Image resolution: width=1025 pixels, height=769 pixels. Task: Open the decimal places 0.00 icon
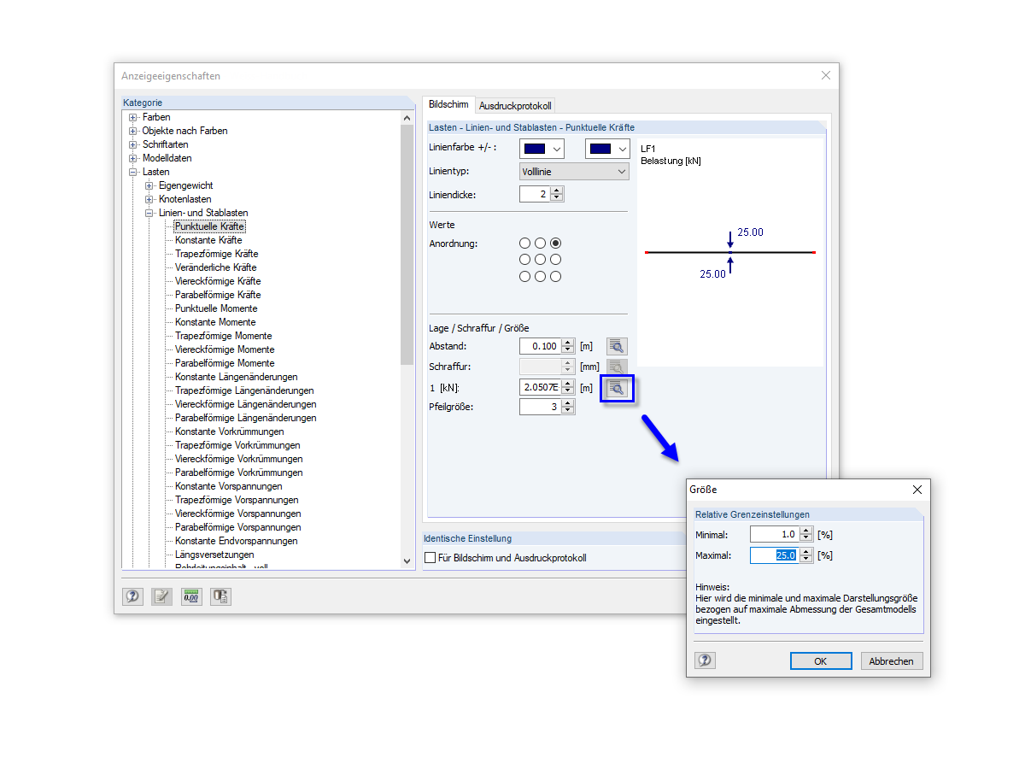(191, 596)
